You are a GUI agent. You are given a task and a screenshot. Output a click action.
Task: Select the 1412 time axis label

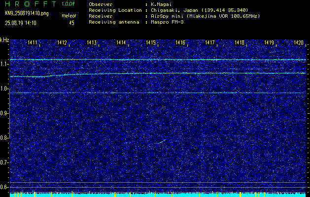62,42
